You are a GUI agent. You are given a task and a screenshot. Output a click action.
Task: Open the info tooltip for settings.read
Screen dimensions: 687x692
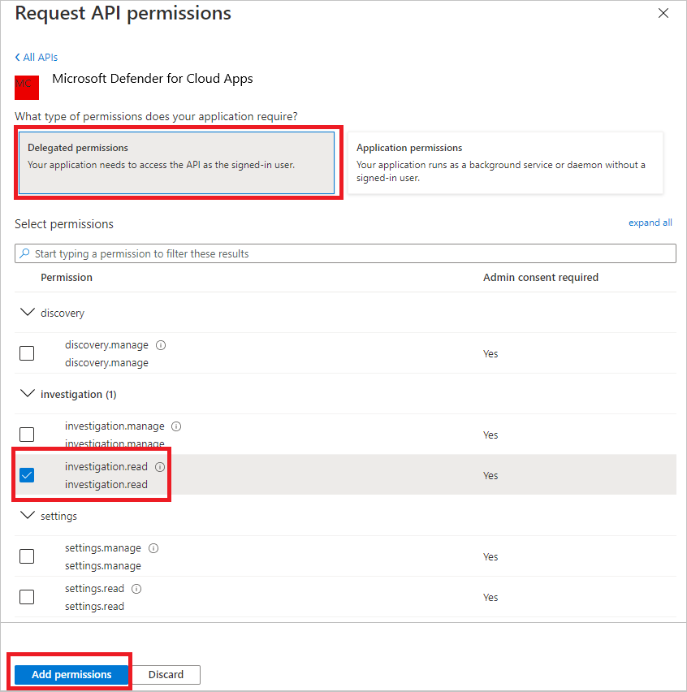click(x=136, y=588)
